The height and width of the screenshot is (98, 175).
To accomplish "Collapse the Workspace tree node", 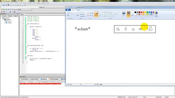I will click(1, 18).
